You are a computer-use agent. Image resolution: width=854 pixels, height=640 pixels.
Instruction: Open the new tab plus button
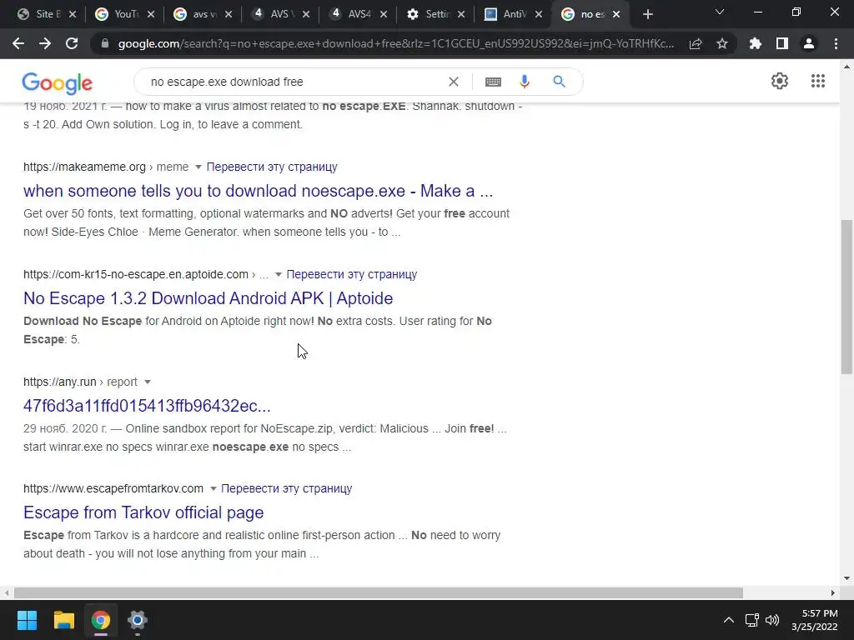647,14
